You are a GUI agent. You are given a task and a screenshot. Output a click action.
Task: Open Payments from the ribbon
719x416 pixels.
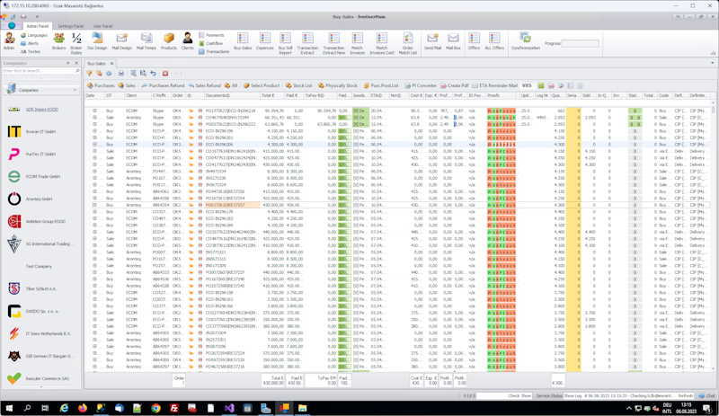coord(211,35)
